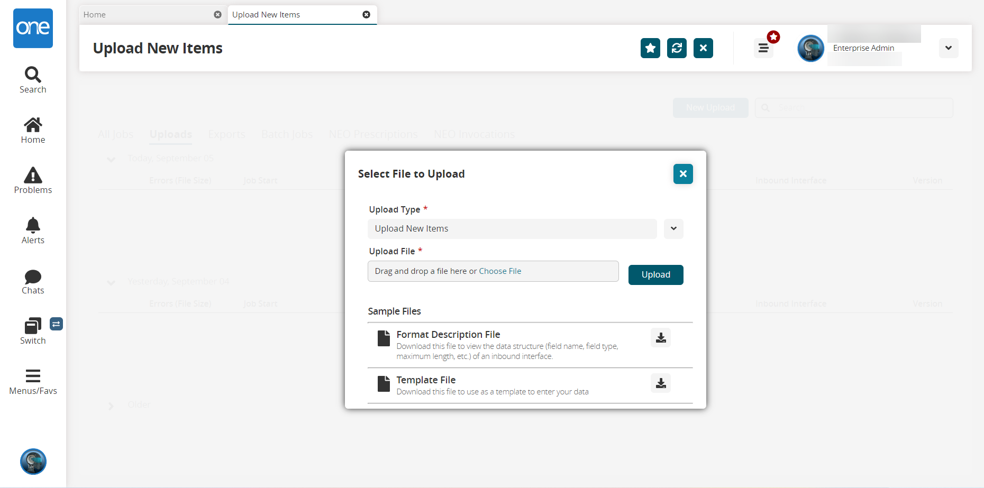The height and width of the screenshot is (488, 984).
Task: Collapse the Today, September 05 group
Action: tap(111, 159)
